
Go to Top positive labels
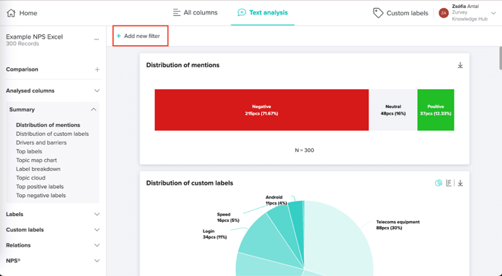pyautogui.click(x=39, y=187)
